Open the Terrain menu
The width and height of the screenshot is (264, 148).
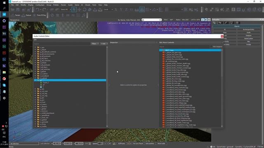pos(63,5)
